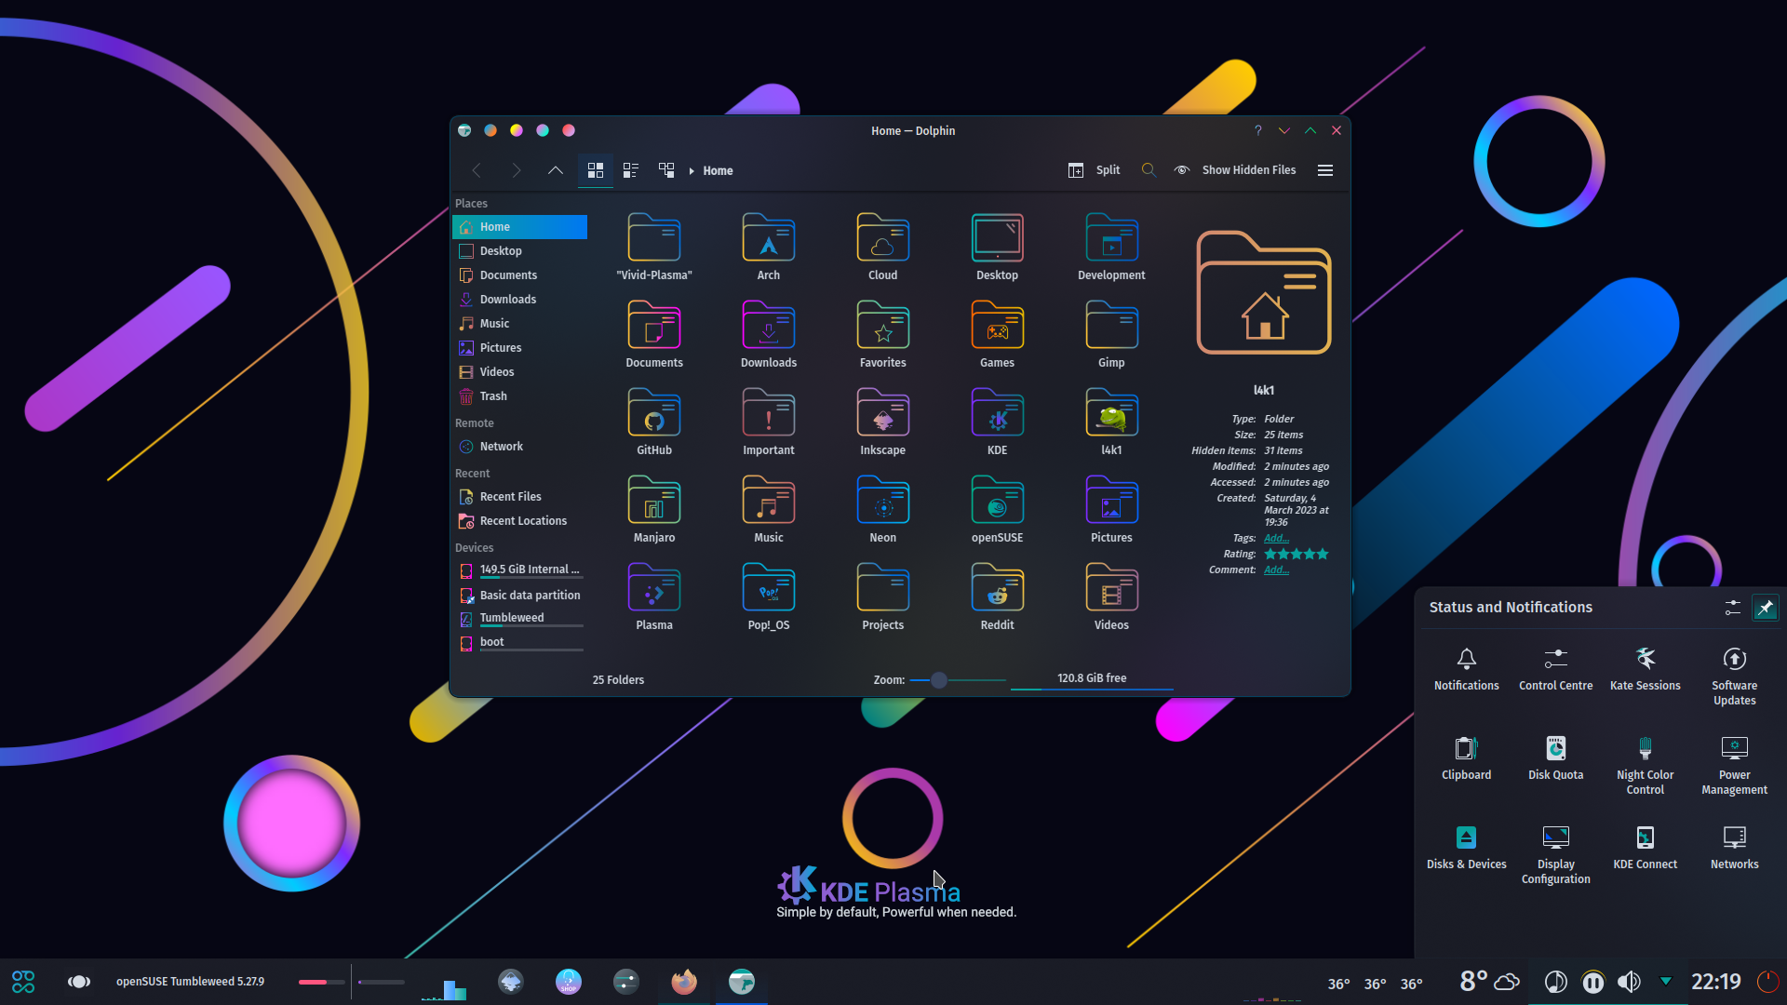
Task: Open Trash in the Places panel
Action: coord(519,396)
